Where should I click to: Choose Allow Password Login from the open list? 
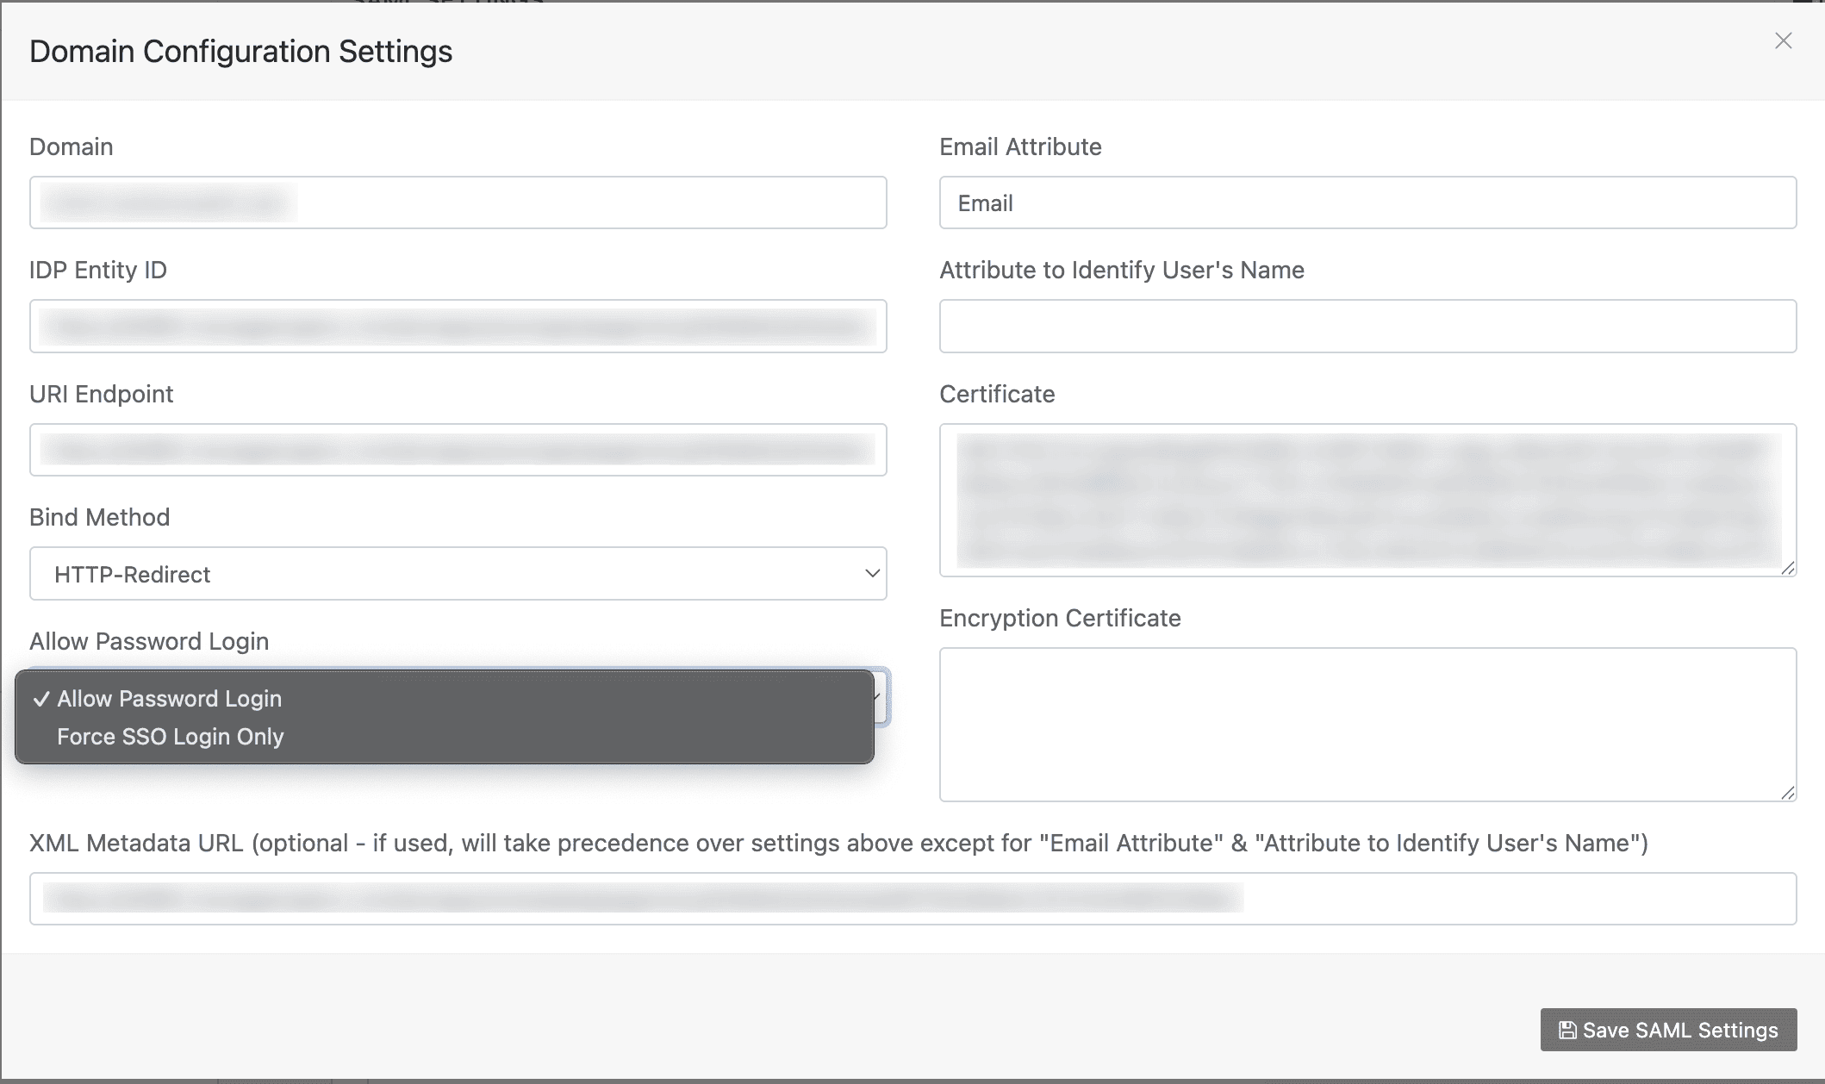tap(170, 699)
